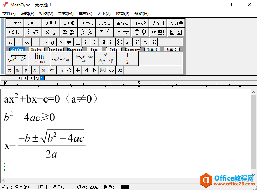Click the black 颜色 swatch in status bar

pos(125,187)
